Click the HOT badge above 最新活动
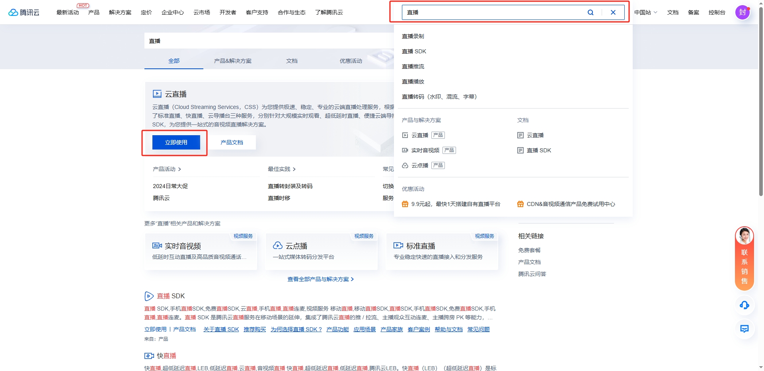This screenshot has width=764, height=371. [x=83, y=6]
